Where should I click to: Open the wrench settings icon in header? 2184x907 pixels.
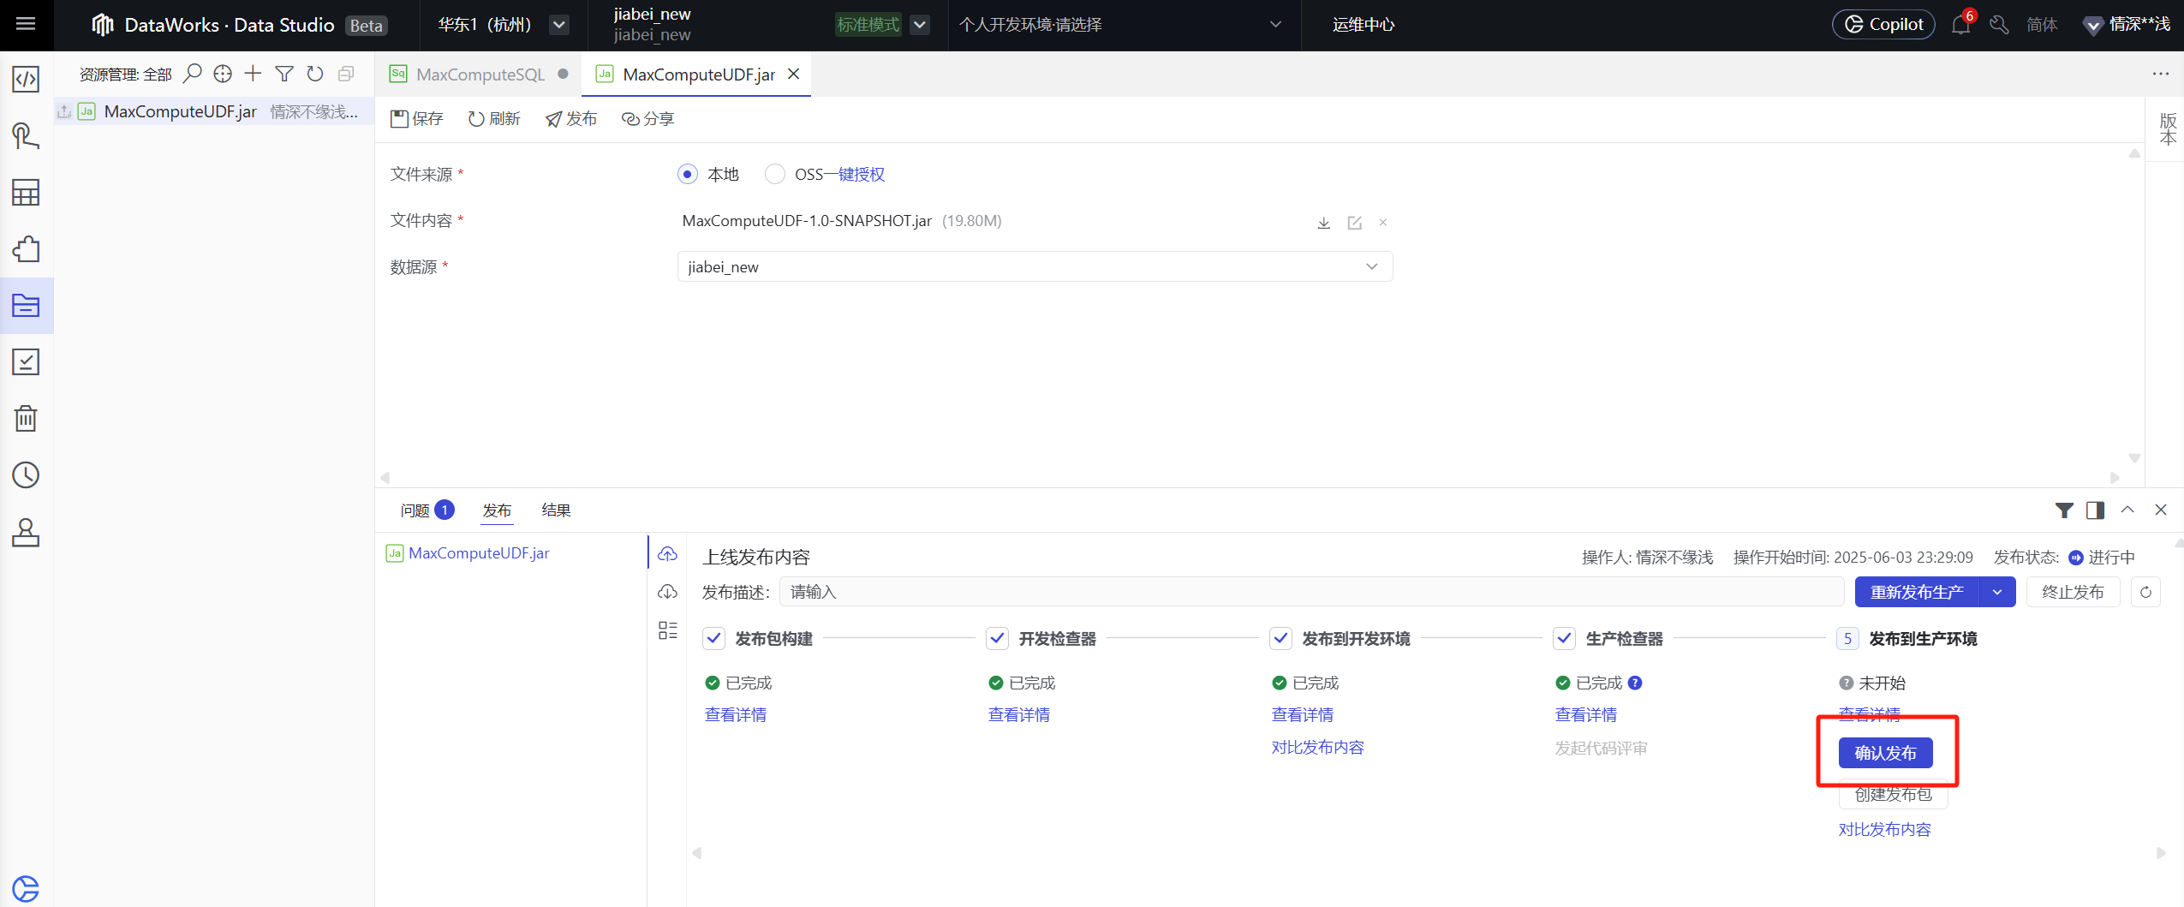[x=1999, y=24]
